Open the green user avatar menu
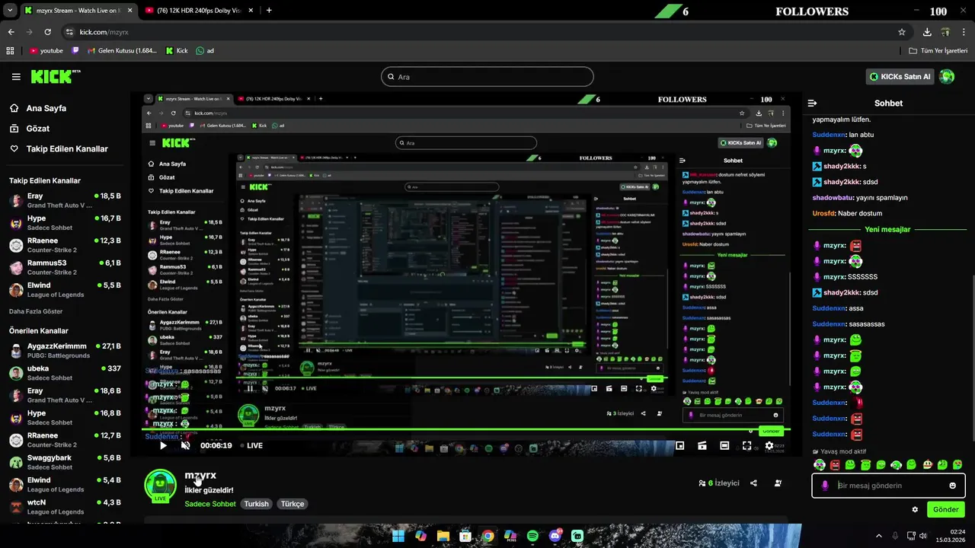The image size is (975, 548). [947, 76]
